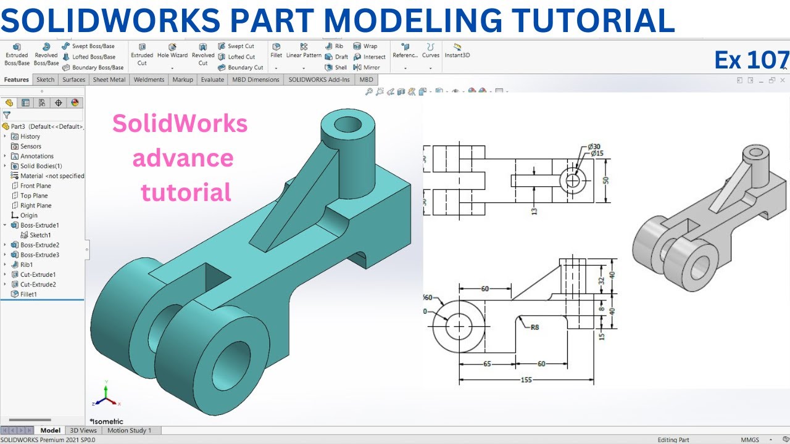Screen dimensions: 790x444
Task: Select the Origin tree item
Action: tap(24, 215)
